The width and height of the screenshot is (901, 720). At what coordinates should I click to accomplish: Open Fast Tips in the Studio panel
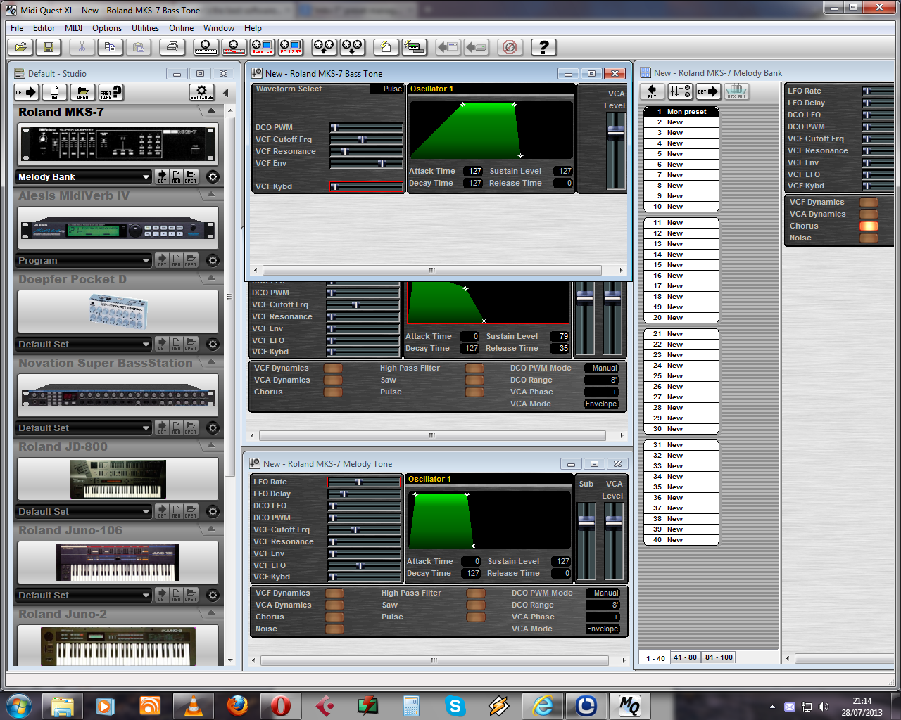[x=111, y=92]
